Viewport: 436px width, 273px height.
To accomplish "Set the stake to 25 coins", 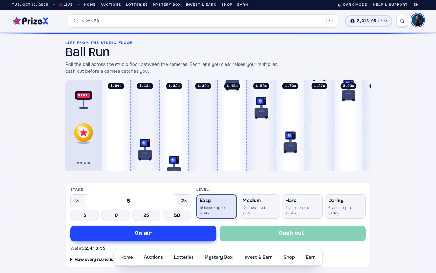I will tap(146, 215).
